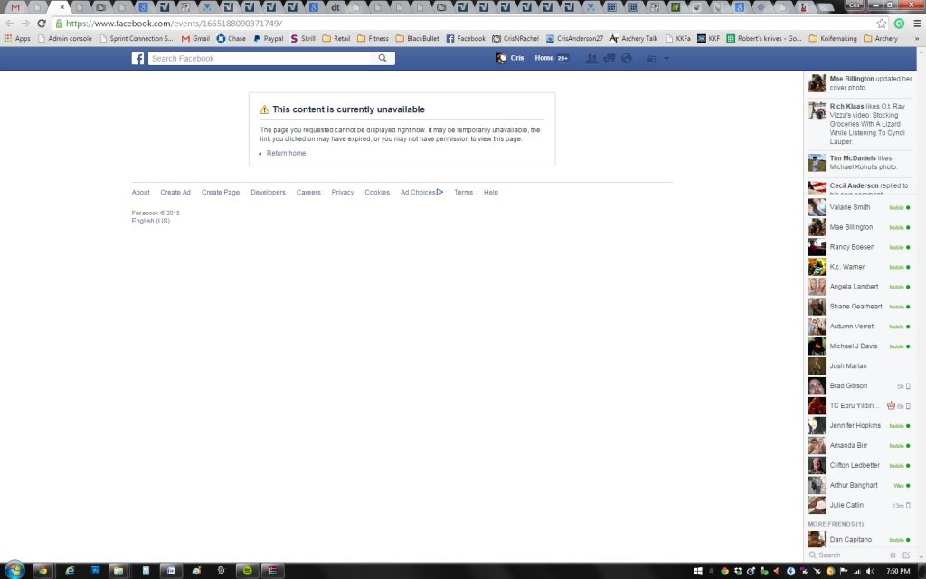This screenshot has height=579, width=926.
Task: Open Chase bookmark
Action: (231, 38)
